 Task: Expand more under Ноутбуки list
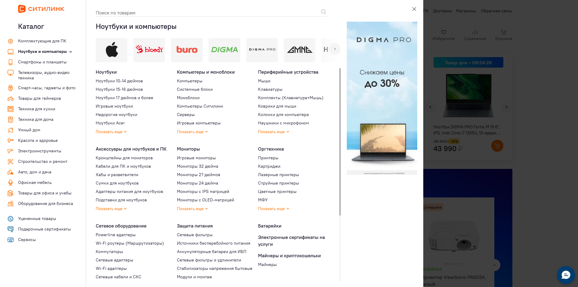point(111,132)
